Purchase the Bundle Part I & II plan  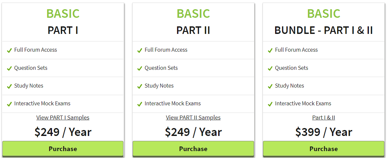point(324,149)
